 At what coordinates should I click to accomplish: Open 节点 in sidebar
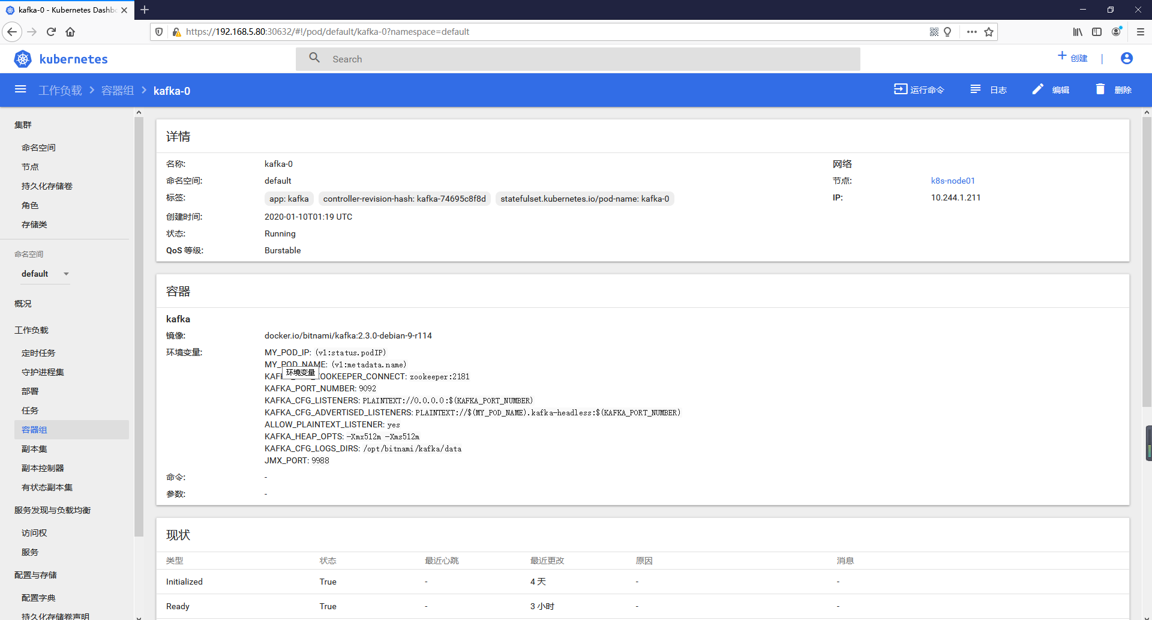30,167
